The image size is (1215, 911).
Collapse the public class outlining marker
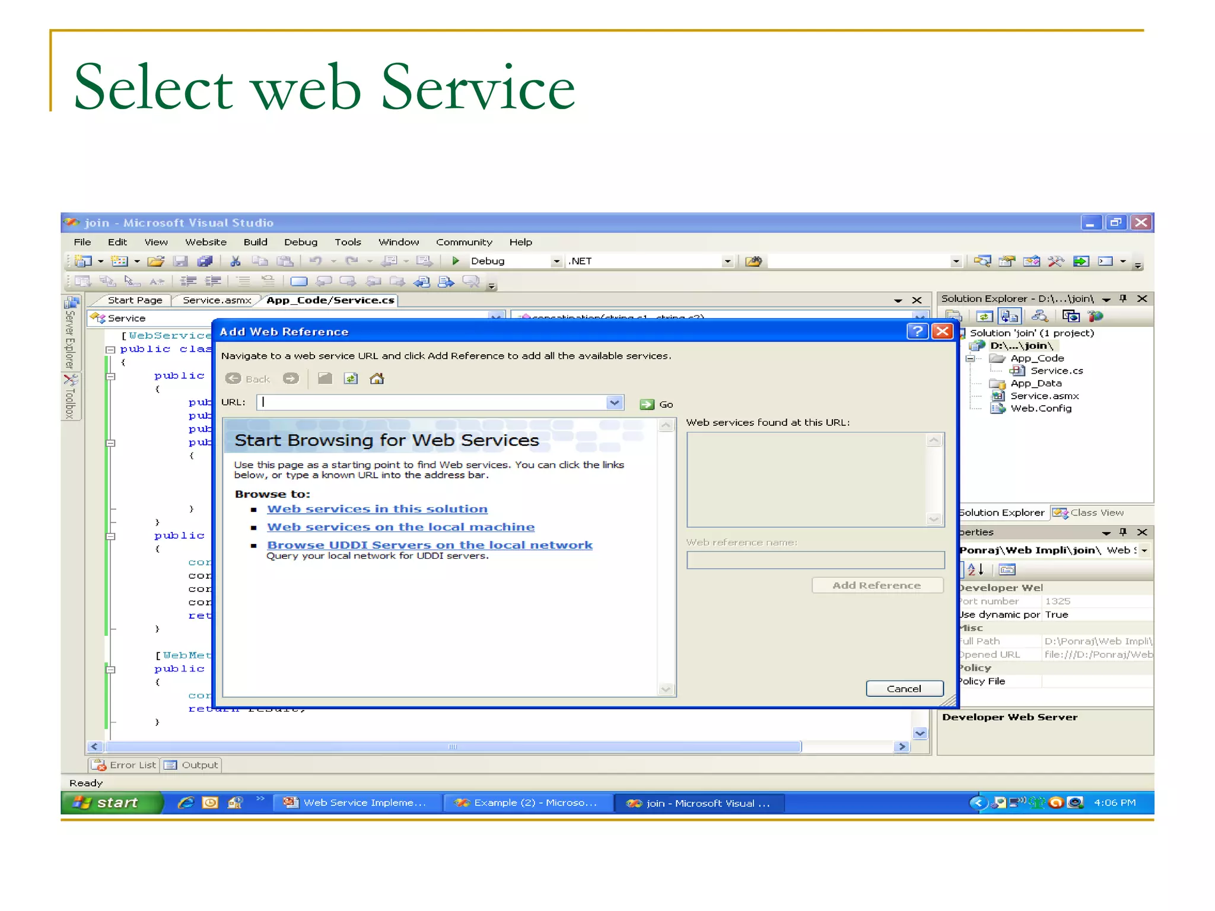pyautogui.click(x=110, y=349)
